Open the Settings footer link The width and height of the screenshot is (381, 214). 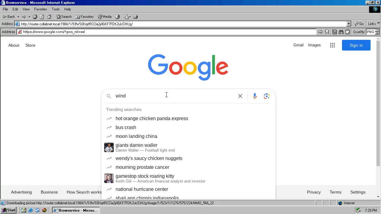(358, 192)
